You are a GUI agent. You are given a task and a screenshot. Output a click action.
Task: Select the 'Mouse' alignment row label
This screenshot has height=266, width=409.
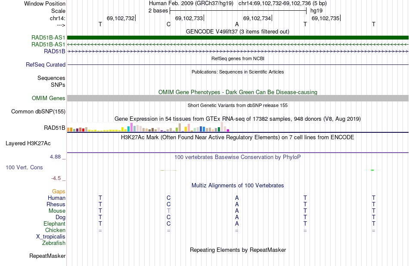(x=57, y=211)
